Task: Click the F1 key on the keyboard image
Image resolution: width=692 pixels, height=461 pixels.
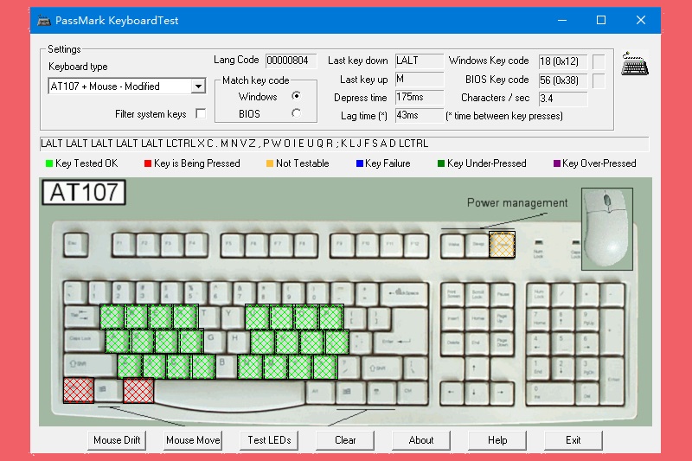Action: [x=123, y=244]
